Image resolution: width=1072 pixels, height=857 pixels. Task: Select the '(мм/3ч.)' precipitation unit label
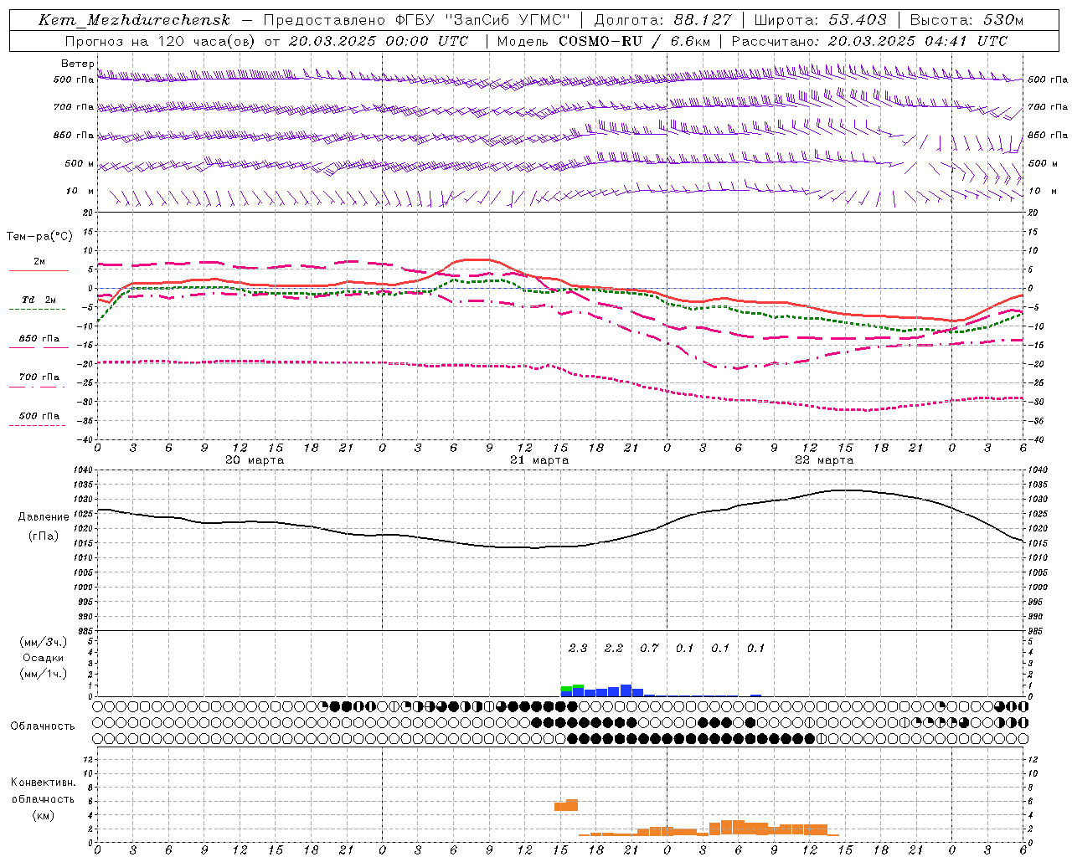pyautogui.click(x=44, y=643)
